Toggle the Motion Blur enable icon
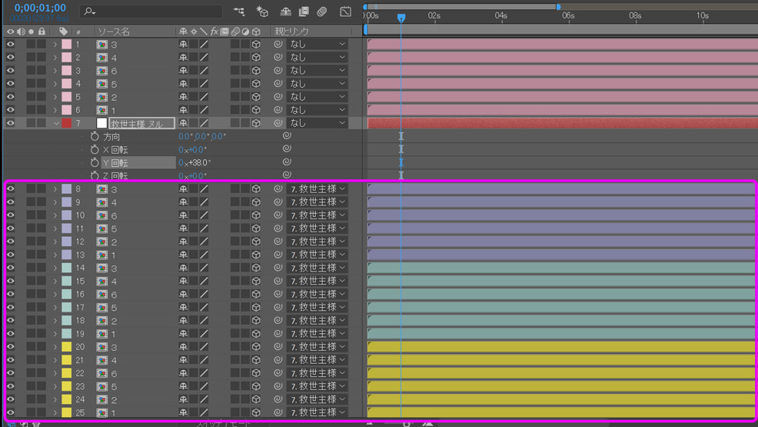 [322, 12]
